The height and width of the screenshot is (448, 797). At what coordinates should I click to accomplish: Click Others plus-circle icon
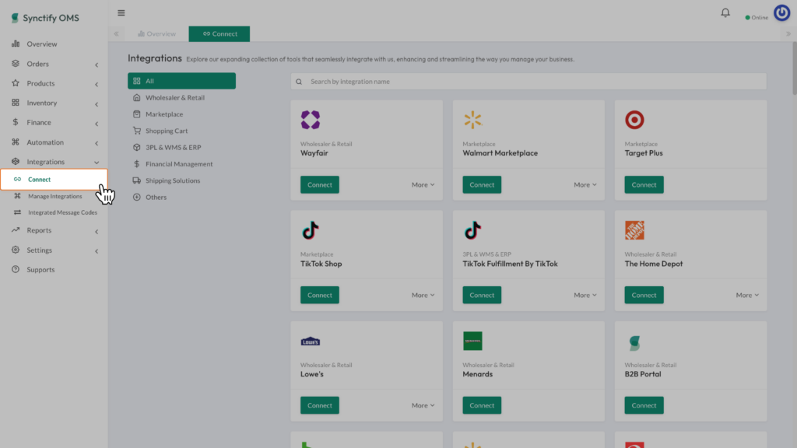tap(137, 197)
